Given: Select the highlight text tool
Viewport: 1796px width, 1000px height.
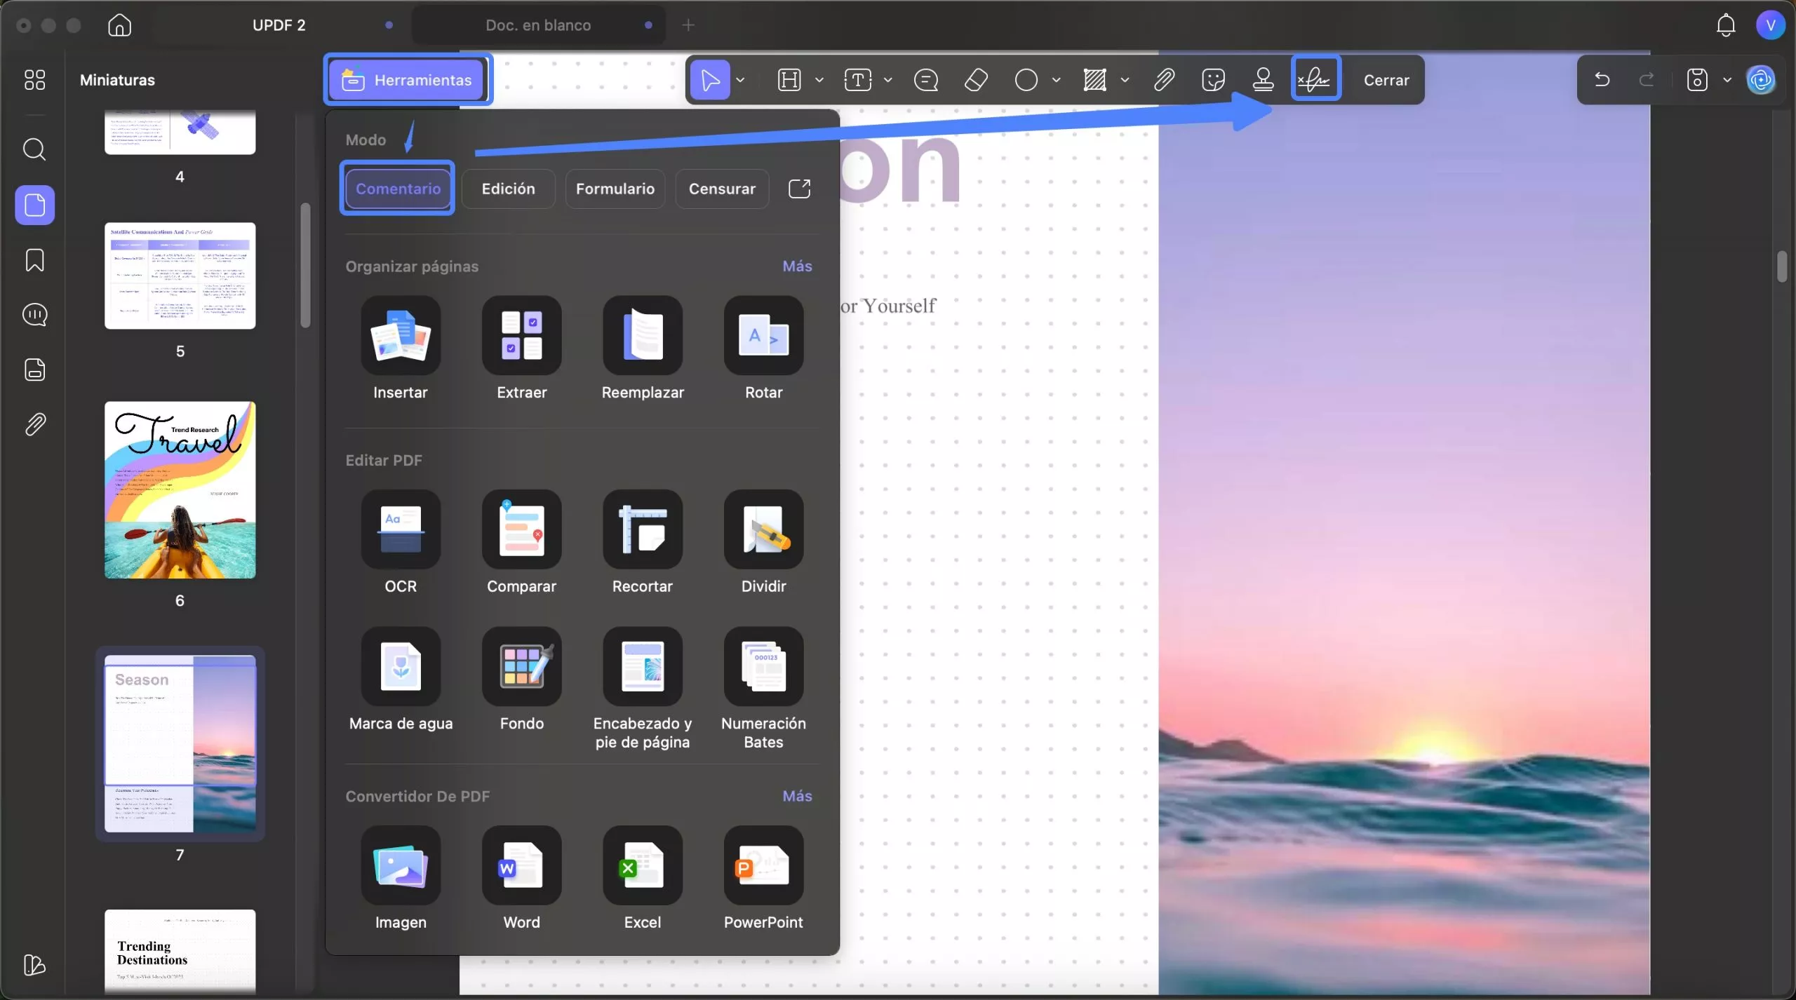Looking at the screenshot, I should click(x=789, y=80).
